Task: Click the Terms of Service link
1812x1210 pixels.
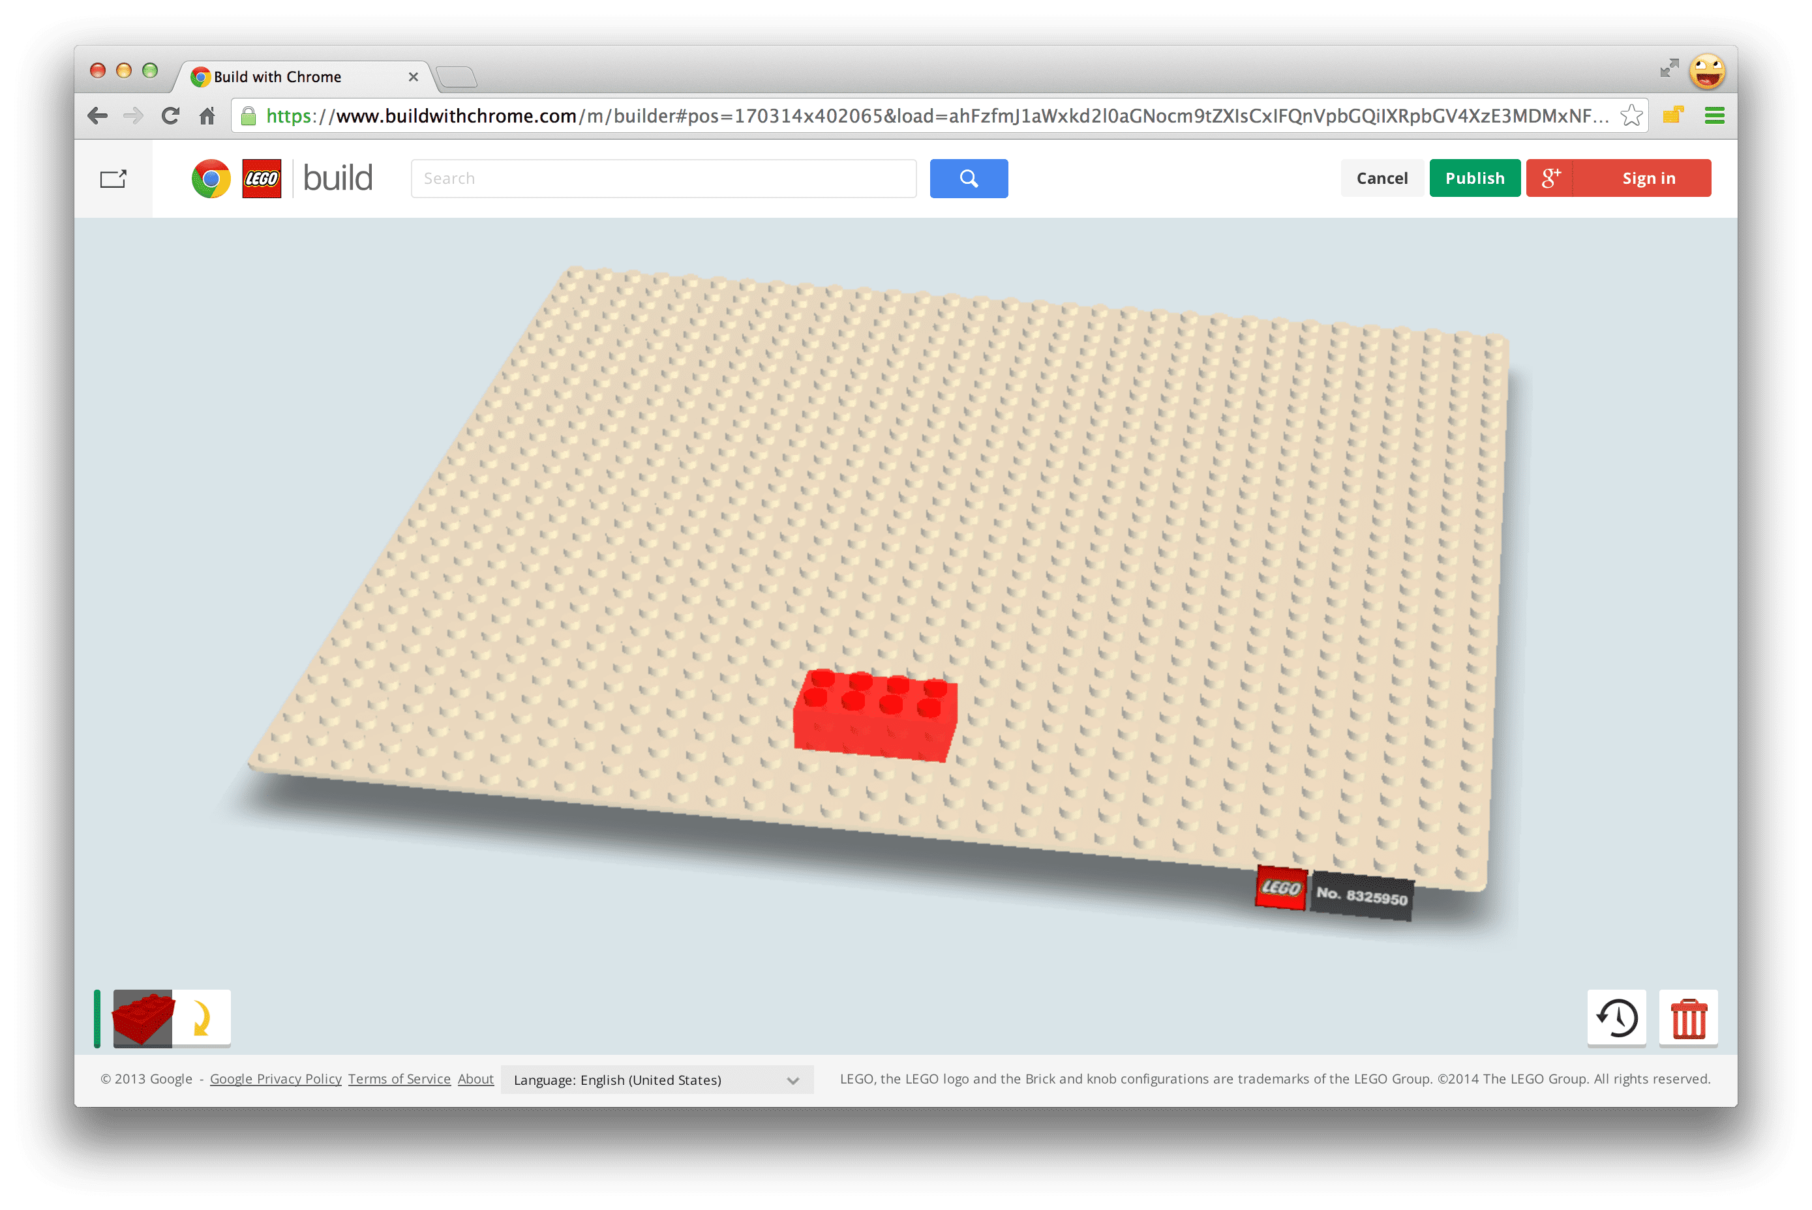Action: (x=397, y=1079)
